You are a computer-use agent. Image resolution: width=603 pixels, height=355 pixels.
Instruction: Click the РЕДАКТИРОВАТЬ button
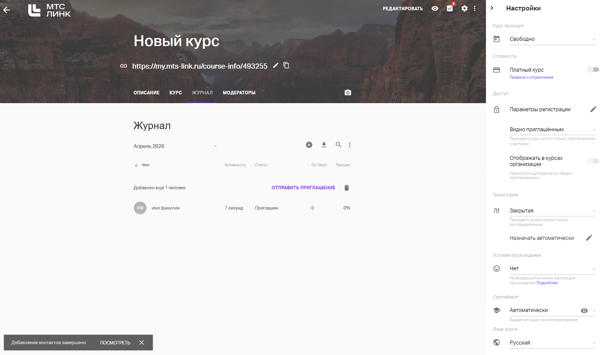tap(403, 9)
